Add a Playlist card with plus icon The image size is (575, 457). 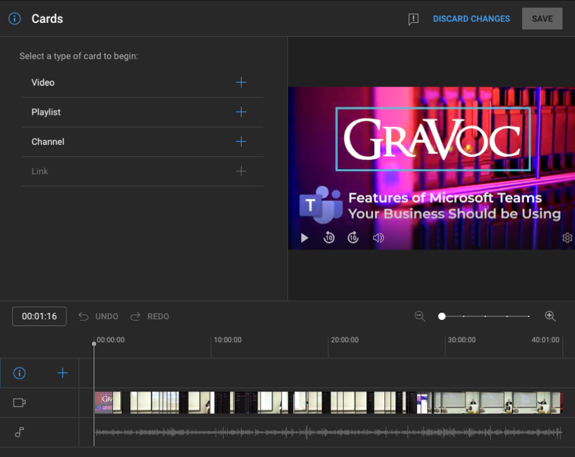pyautogui.click(x=241, y=112)
